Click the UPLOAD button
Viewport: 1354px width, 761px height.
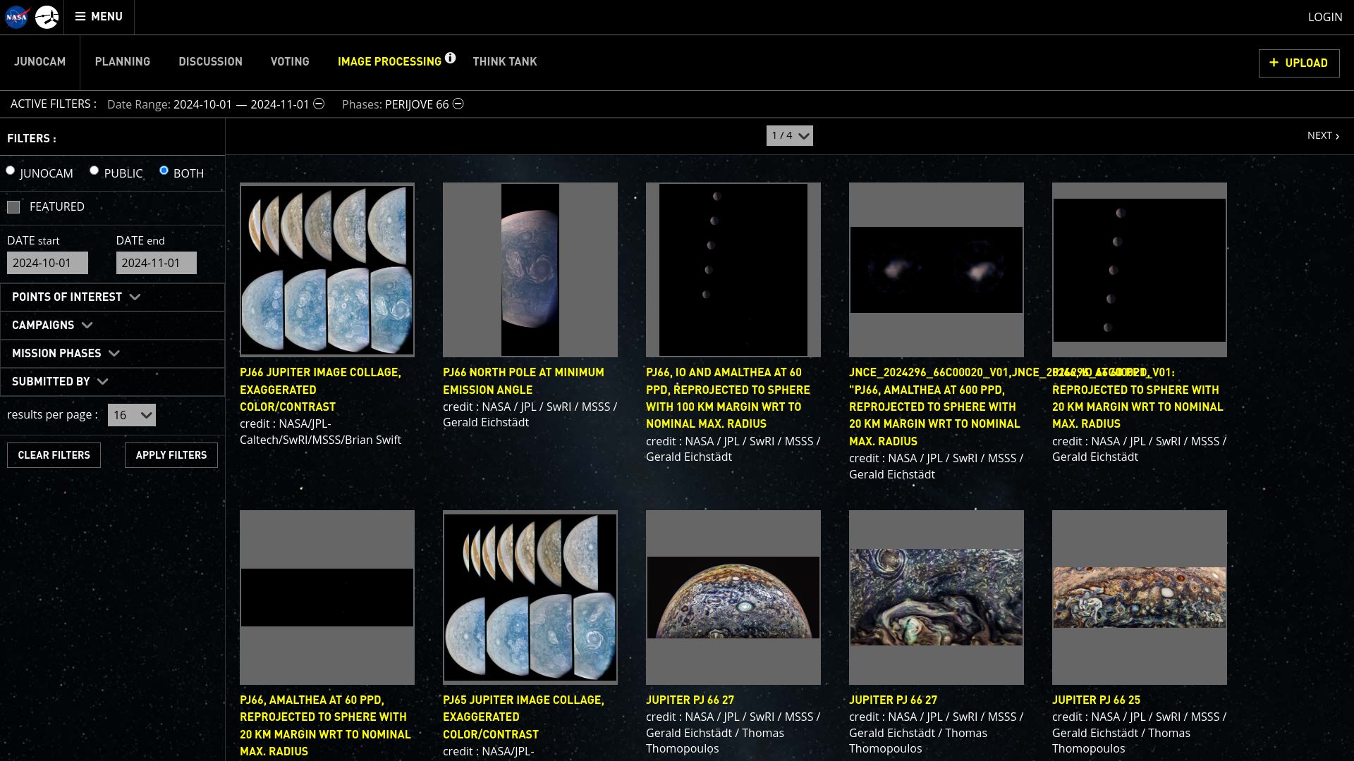point(1299,63)
